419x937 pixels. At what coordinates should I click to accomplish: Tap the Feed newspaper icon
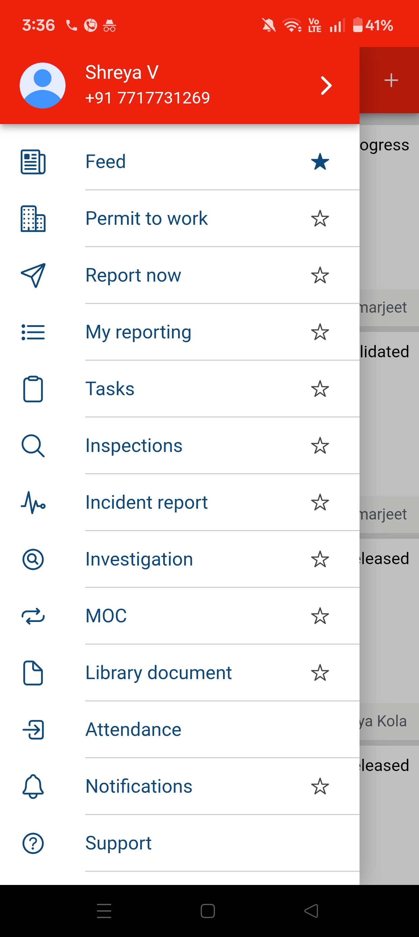click(33, 162)
